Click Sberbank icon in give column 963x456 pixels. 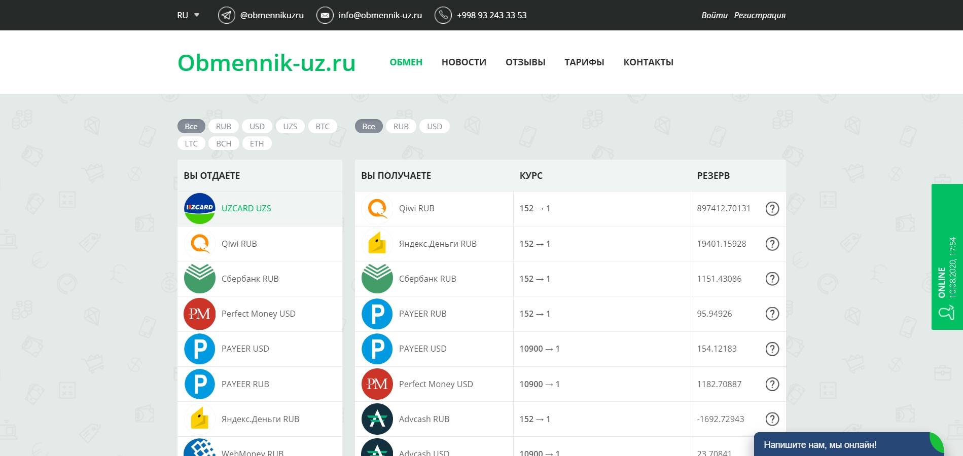pos(200,279)
